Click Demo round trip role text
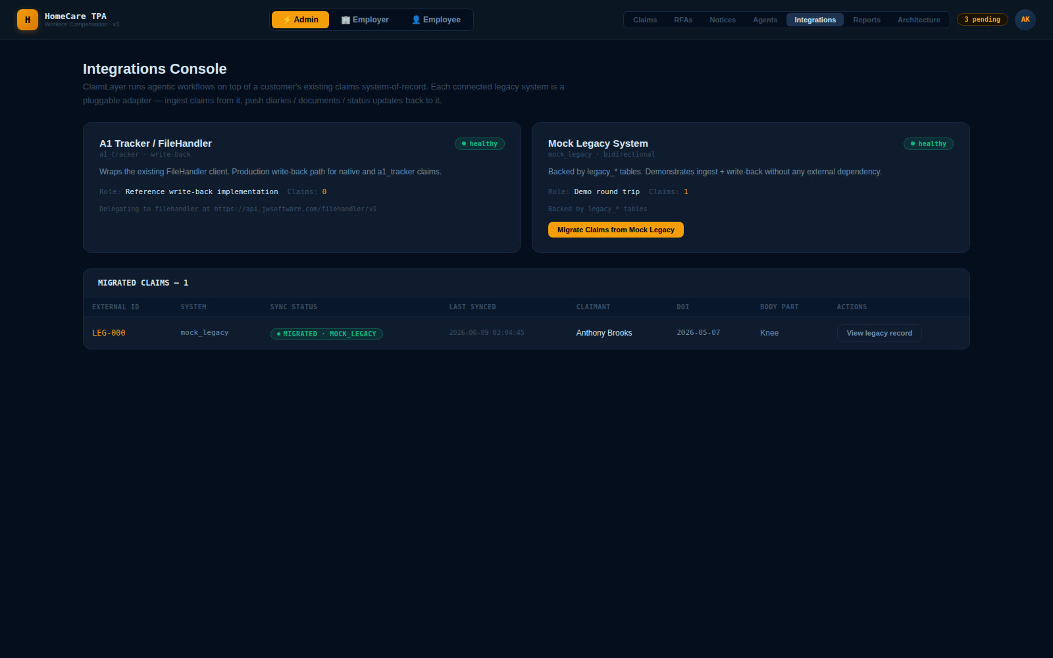 [607, 192]
